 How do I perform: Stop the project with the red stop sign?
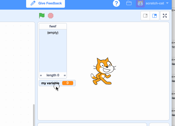(51, 16)
